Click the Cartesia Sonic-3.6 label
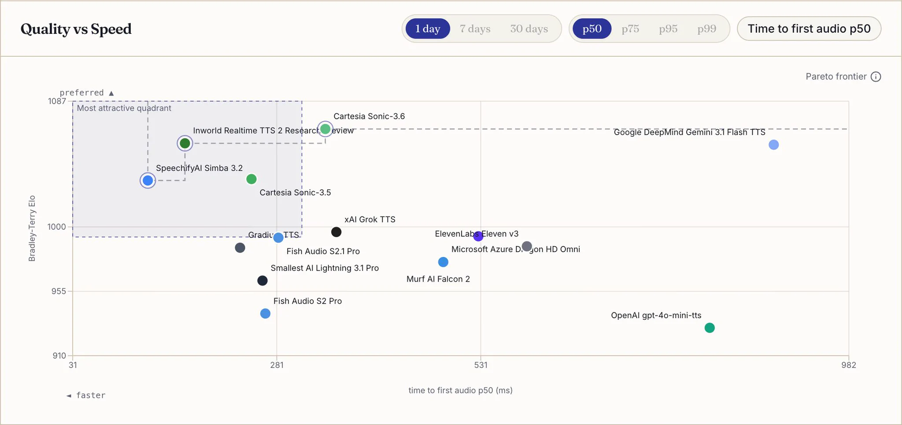This screenshot has width=902, height=425. [369, 116]
